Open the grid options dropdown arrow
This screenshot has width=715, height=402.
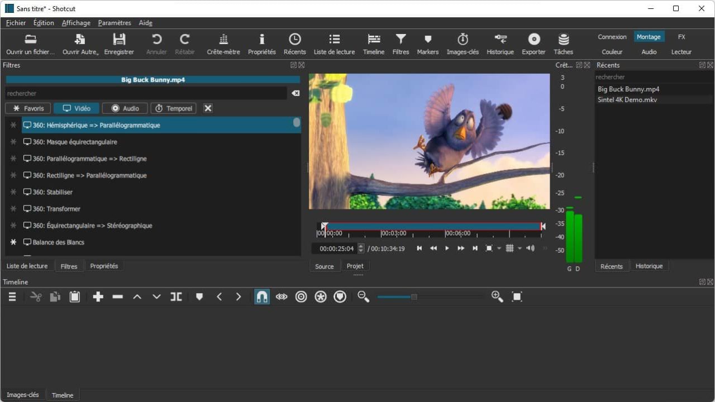coord(519,248)
